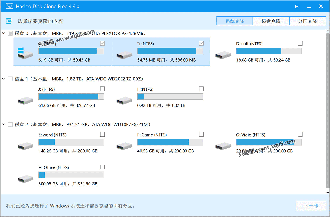This screenshot has width=330, height=217.
Task: Check the G: Vidio partition checkbox
Action: (x=300, y=134)
